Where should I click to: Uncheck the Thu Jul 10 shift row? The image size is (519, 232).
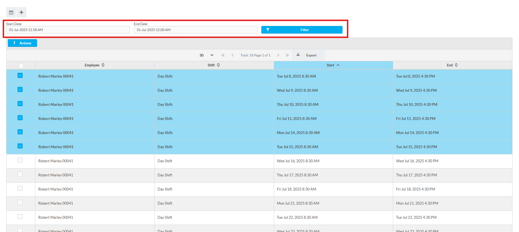[20, 104]
